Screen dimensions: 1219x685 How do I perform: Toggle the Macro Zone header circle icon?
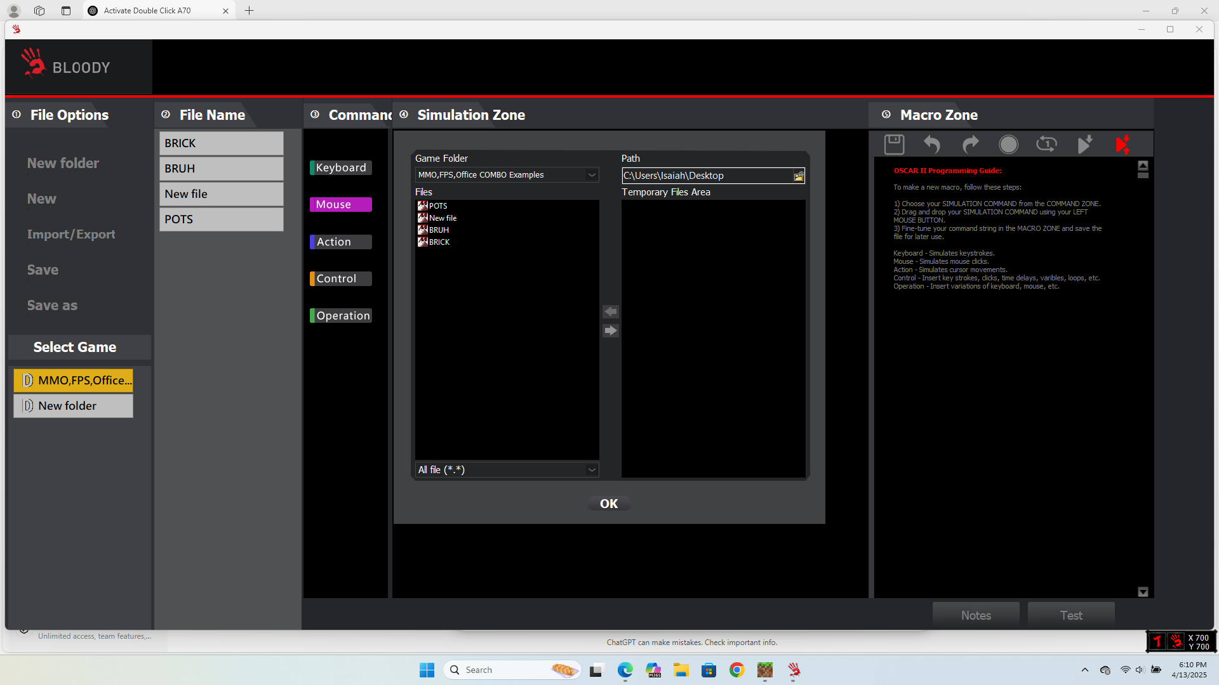(x=886, y=115)
